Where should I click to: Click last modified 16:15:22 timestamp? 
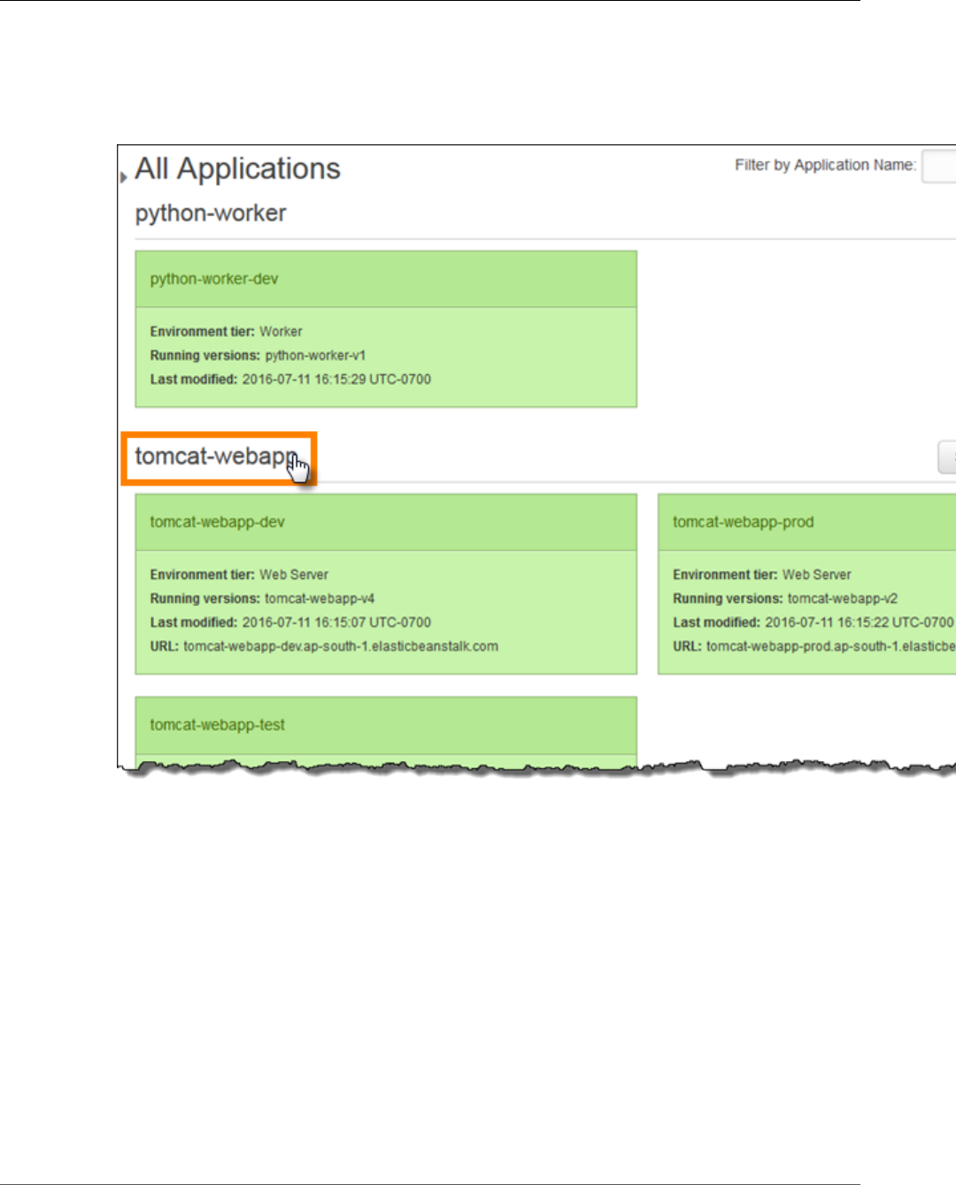860,623
